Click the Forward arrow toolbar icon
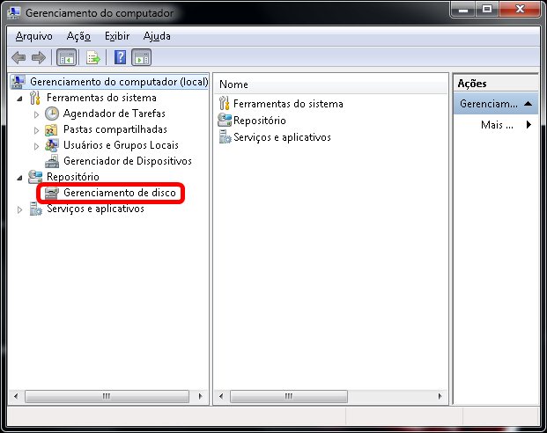 tap(39, 57)
